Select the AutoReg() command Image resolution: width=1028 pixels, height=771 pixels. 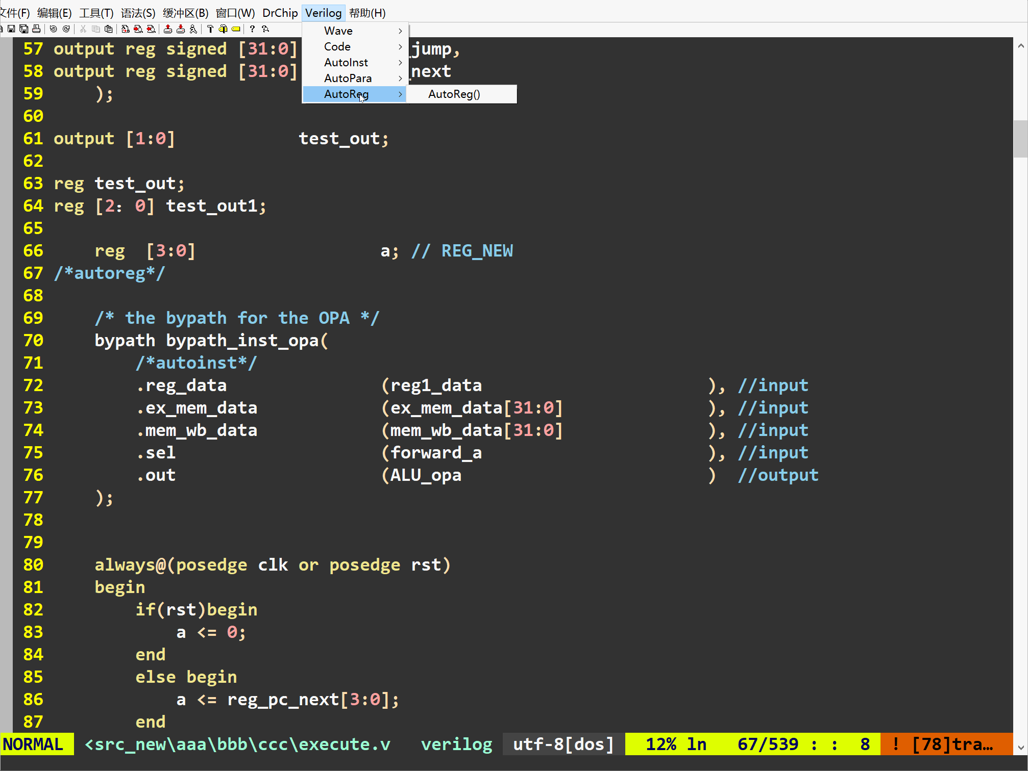[454, 94]
